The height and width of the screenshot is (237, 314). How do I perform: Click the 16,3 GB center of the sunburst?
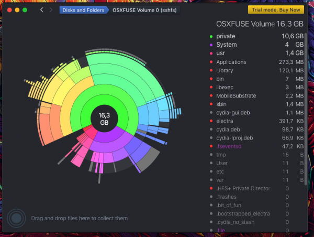tap(104, 118)
